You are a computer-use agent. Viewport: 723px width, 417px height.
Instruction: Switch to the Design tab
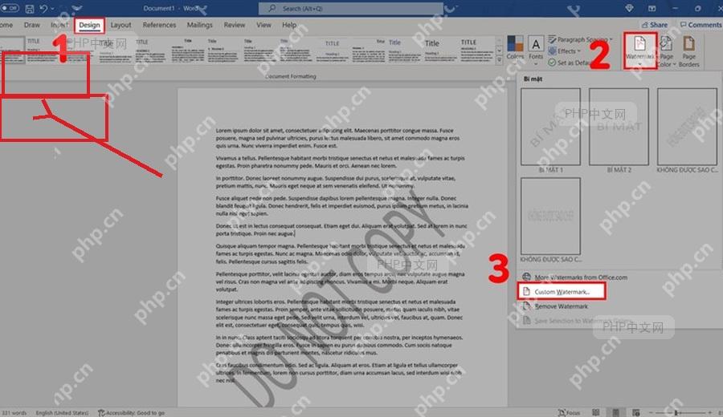(89, 25)
